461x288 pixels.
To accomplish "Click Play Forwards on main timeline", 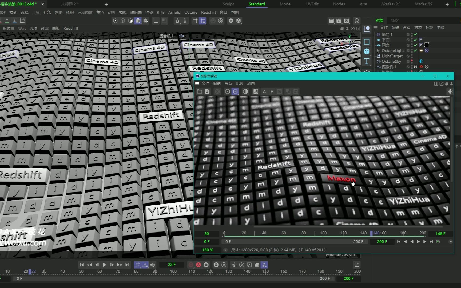I will [x=104, y=265].
